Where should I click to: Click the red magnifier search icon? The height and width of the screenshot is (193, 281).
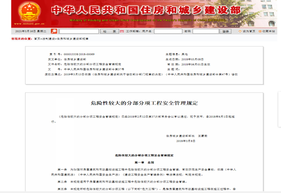54,32
